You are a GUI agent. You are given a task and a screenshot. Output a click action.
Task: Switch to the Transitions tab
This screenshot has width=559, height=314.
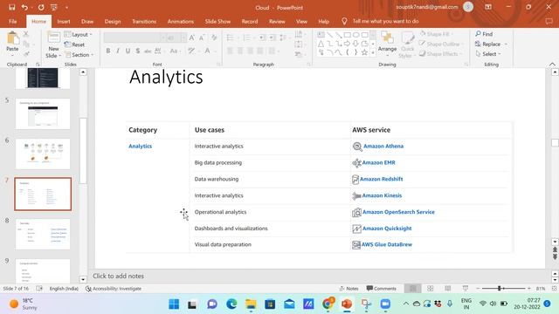tap(144, 21)
